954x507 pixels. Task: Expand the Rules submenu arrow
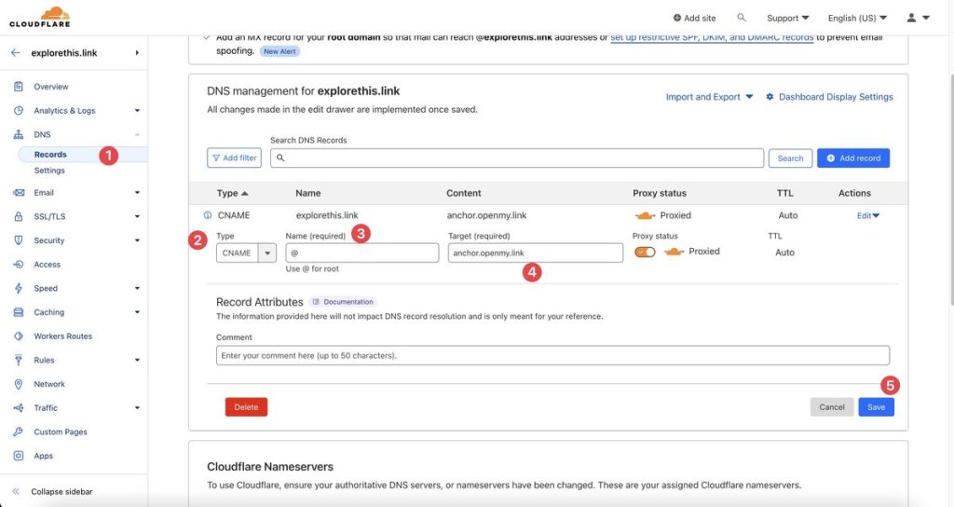(137, 360)
